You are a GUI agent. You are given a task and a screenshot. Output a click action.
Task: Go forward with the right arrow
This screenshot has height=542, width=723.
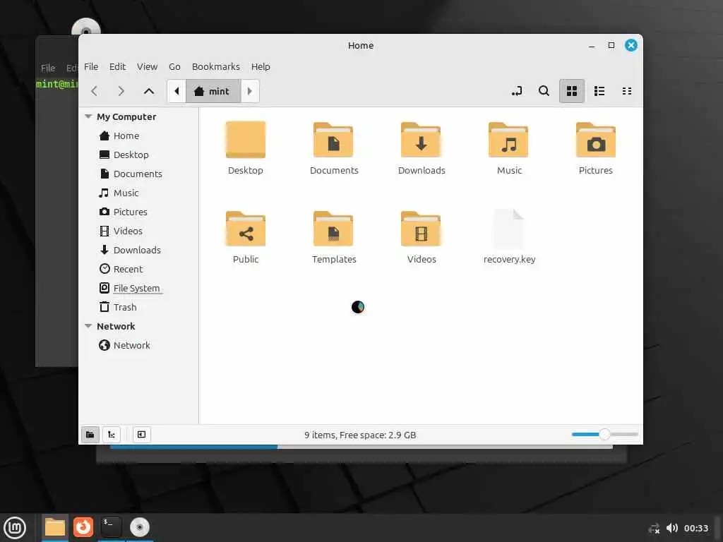121,91
